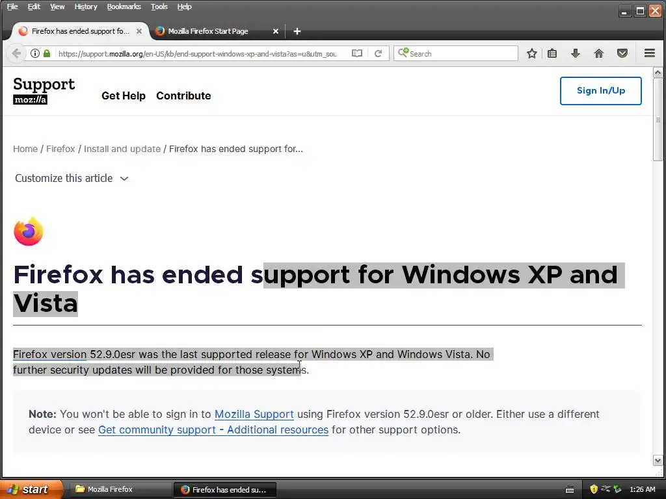The width and height of the screenshot is (666, 499).
Task: Follow the Home breadcrumb link
Action: tap(25, 149)
